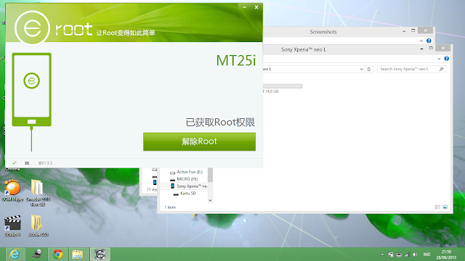Switch Explorer to large icons view
The image size is (465, 261).
tap(445, 207)
